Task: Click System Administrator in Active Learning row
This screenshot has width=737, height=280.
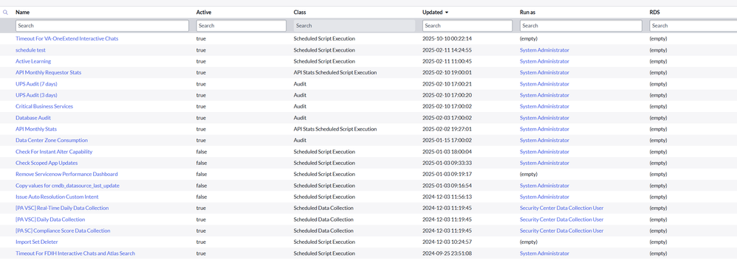Action: (x=544, y=61)
